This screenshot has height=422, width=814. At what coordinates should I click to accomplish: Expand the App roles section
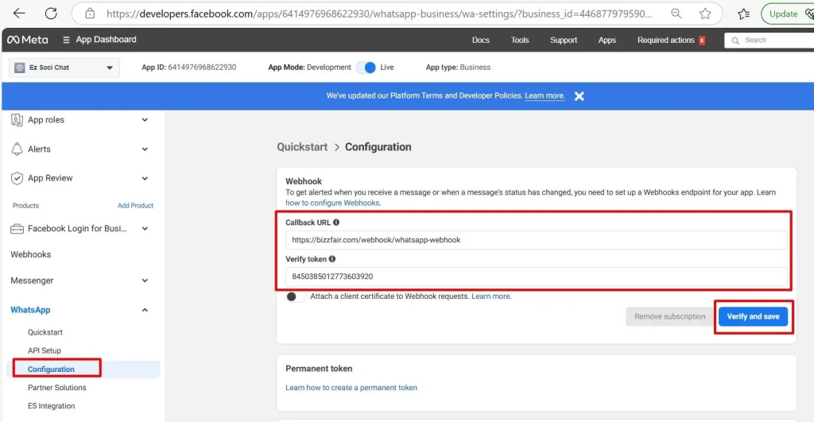pyautogui.click(x=145, y=120)
